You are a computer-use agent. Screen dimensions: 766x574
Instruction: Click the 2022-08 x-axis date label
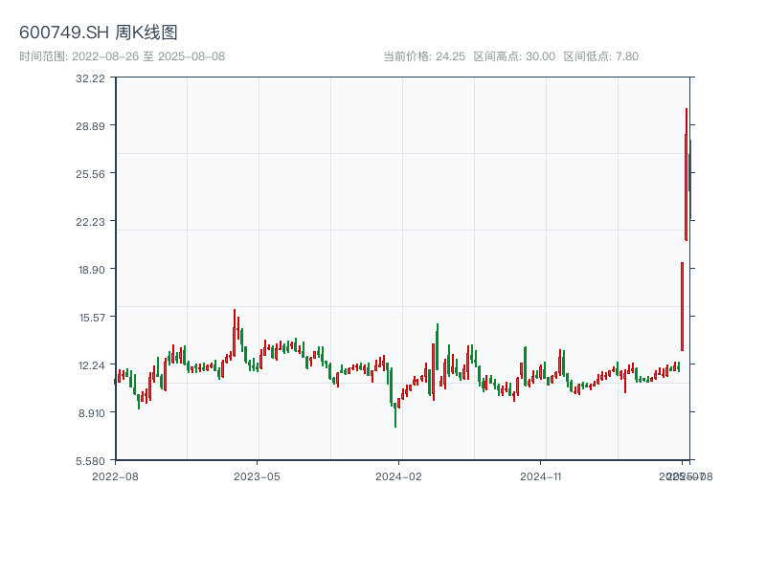(115, 475)
